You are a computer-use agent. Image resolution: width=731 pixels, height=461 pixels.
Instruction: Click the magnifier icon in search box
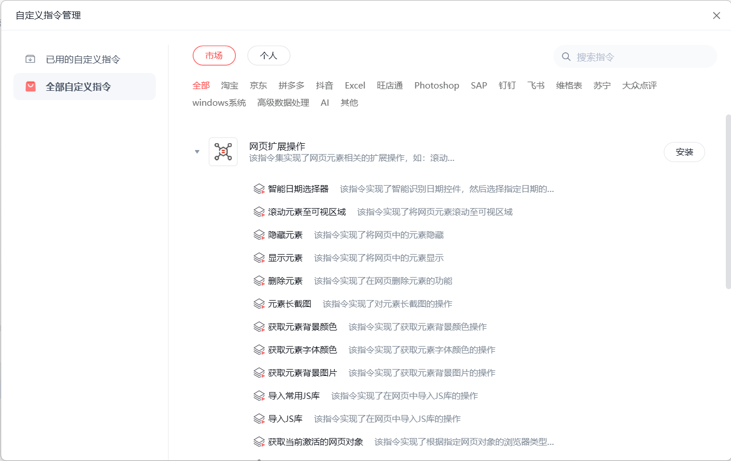click(566, 57)
